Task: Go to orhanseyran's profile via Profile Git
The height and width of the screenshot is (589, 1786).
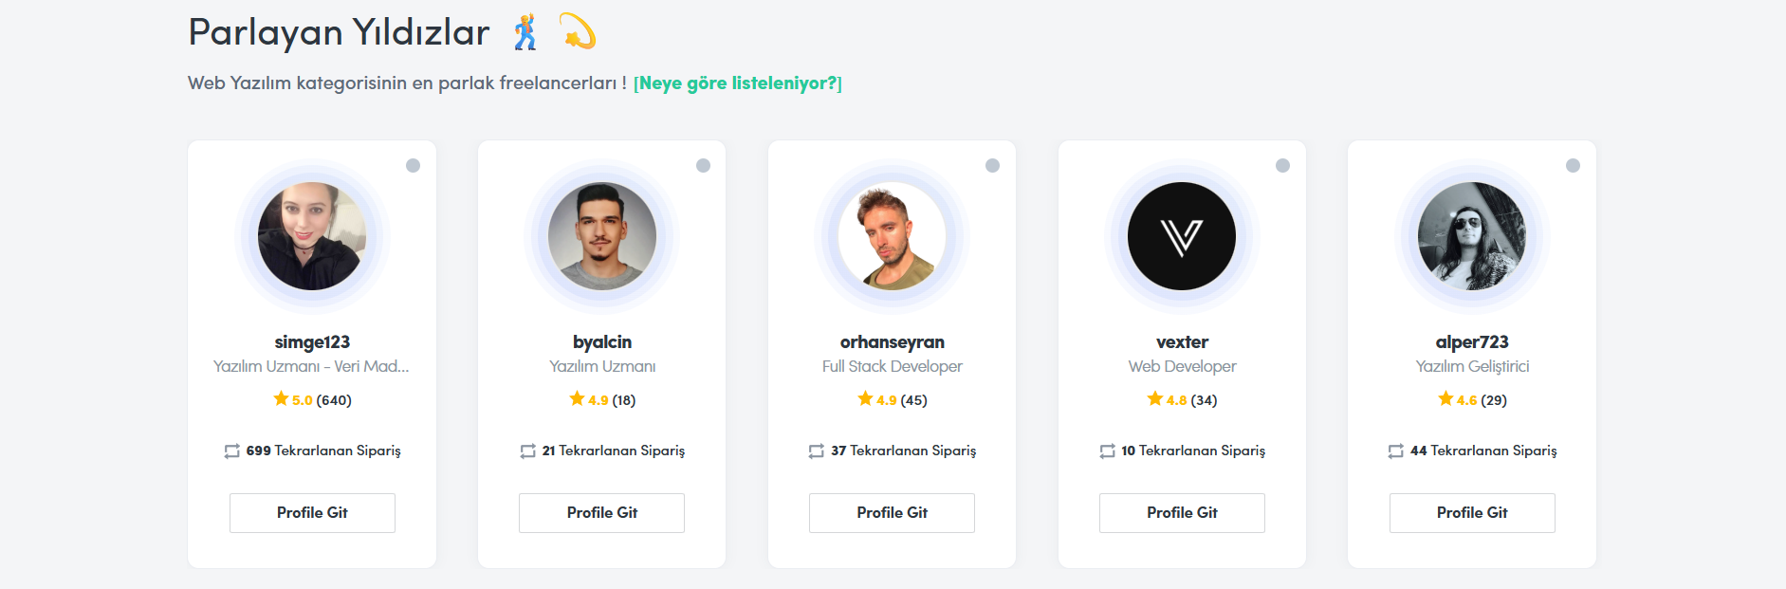Action: point(892,513)
